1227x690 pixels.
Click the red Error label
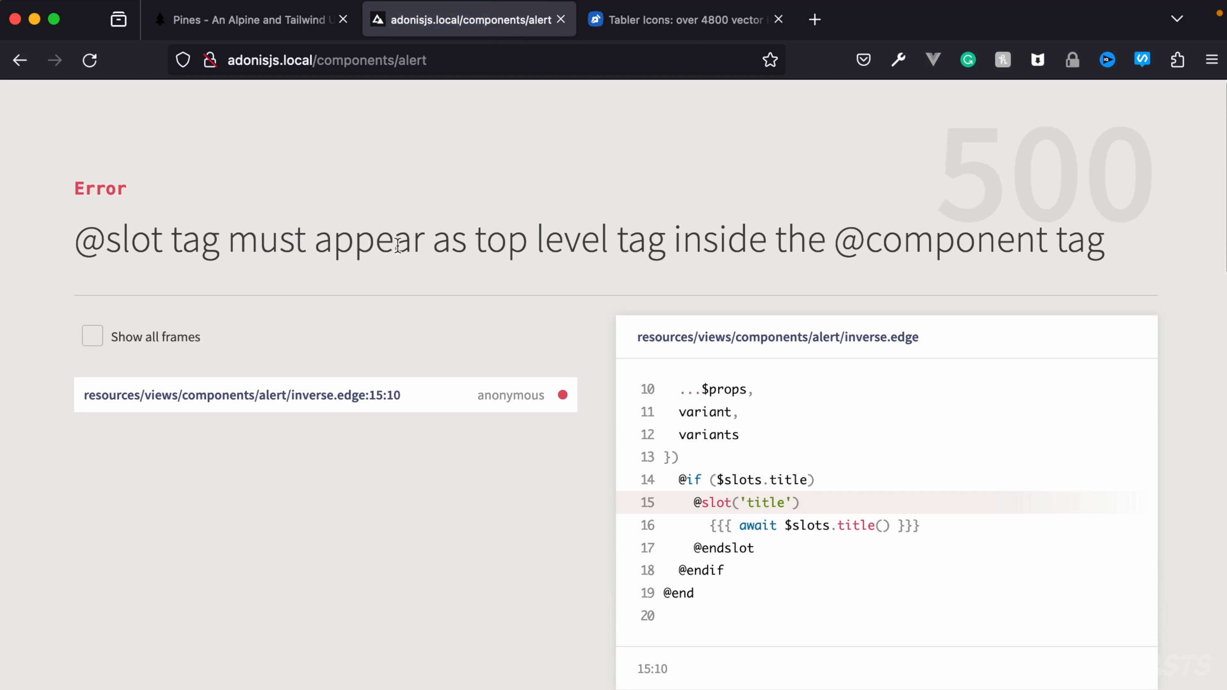coord(100,188)
